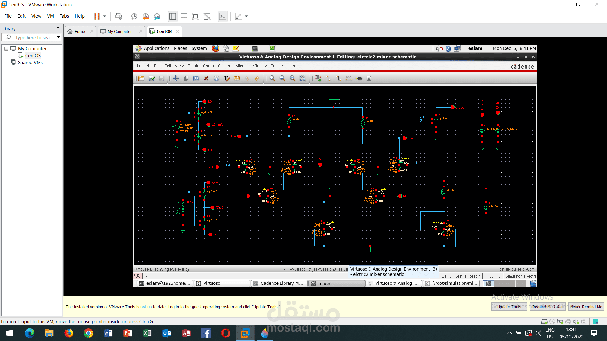Click the Zoom to Selected area icon
Viewport: 607px width, 341px height.
303,78
